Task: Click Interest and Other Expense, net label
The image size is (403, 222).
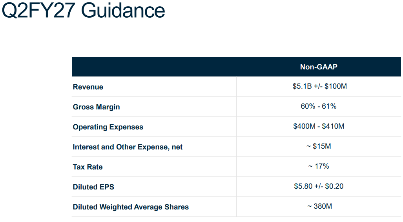Action: (x=128, y=147)
